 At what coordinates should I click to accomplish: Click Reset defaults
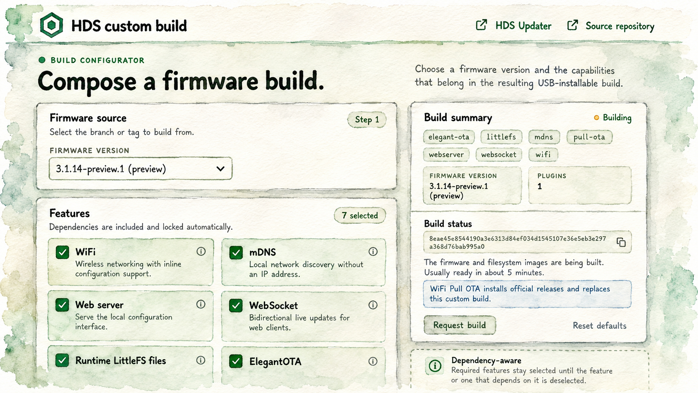tap(599, 325)
